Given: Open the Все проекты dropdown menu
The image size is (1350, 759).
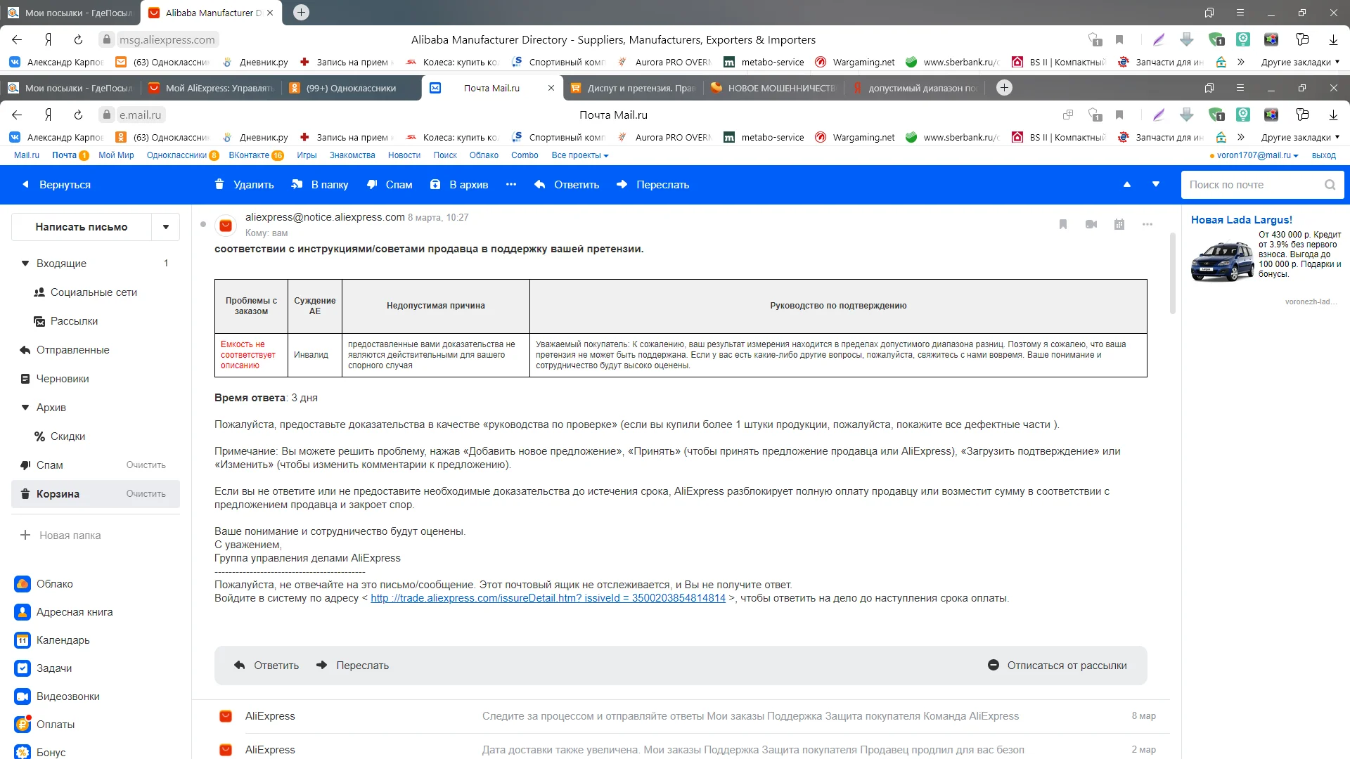Looking at the screenshot, I should pos(579,155).
